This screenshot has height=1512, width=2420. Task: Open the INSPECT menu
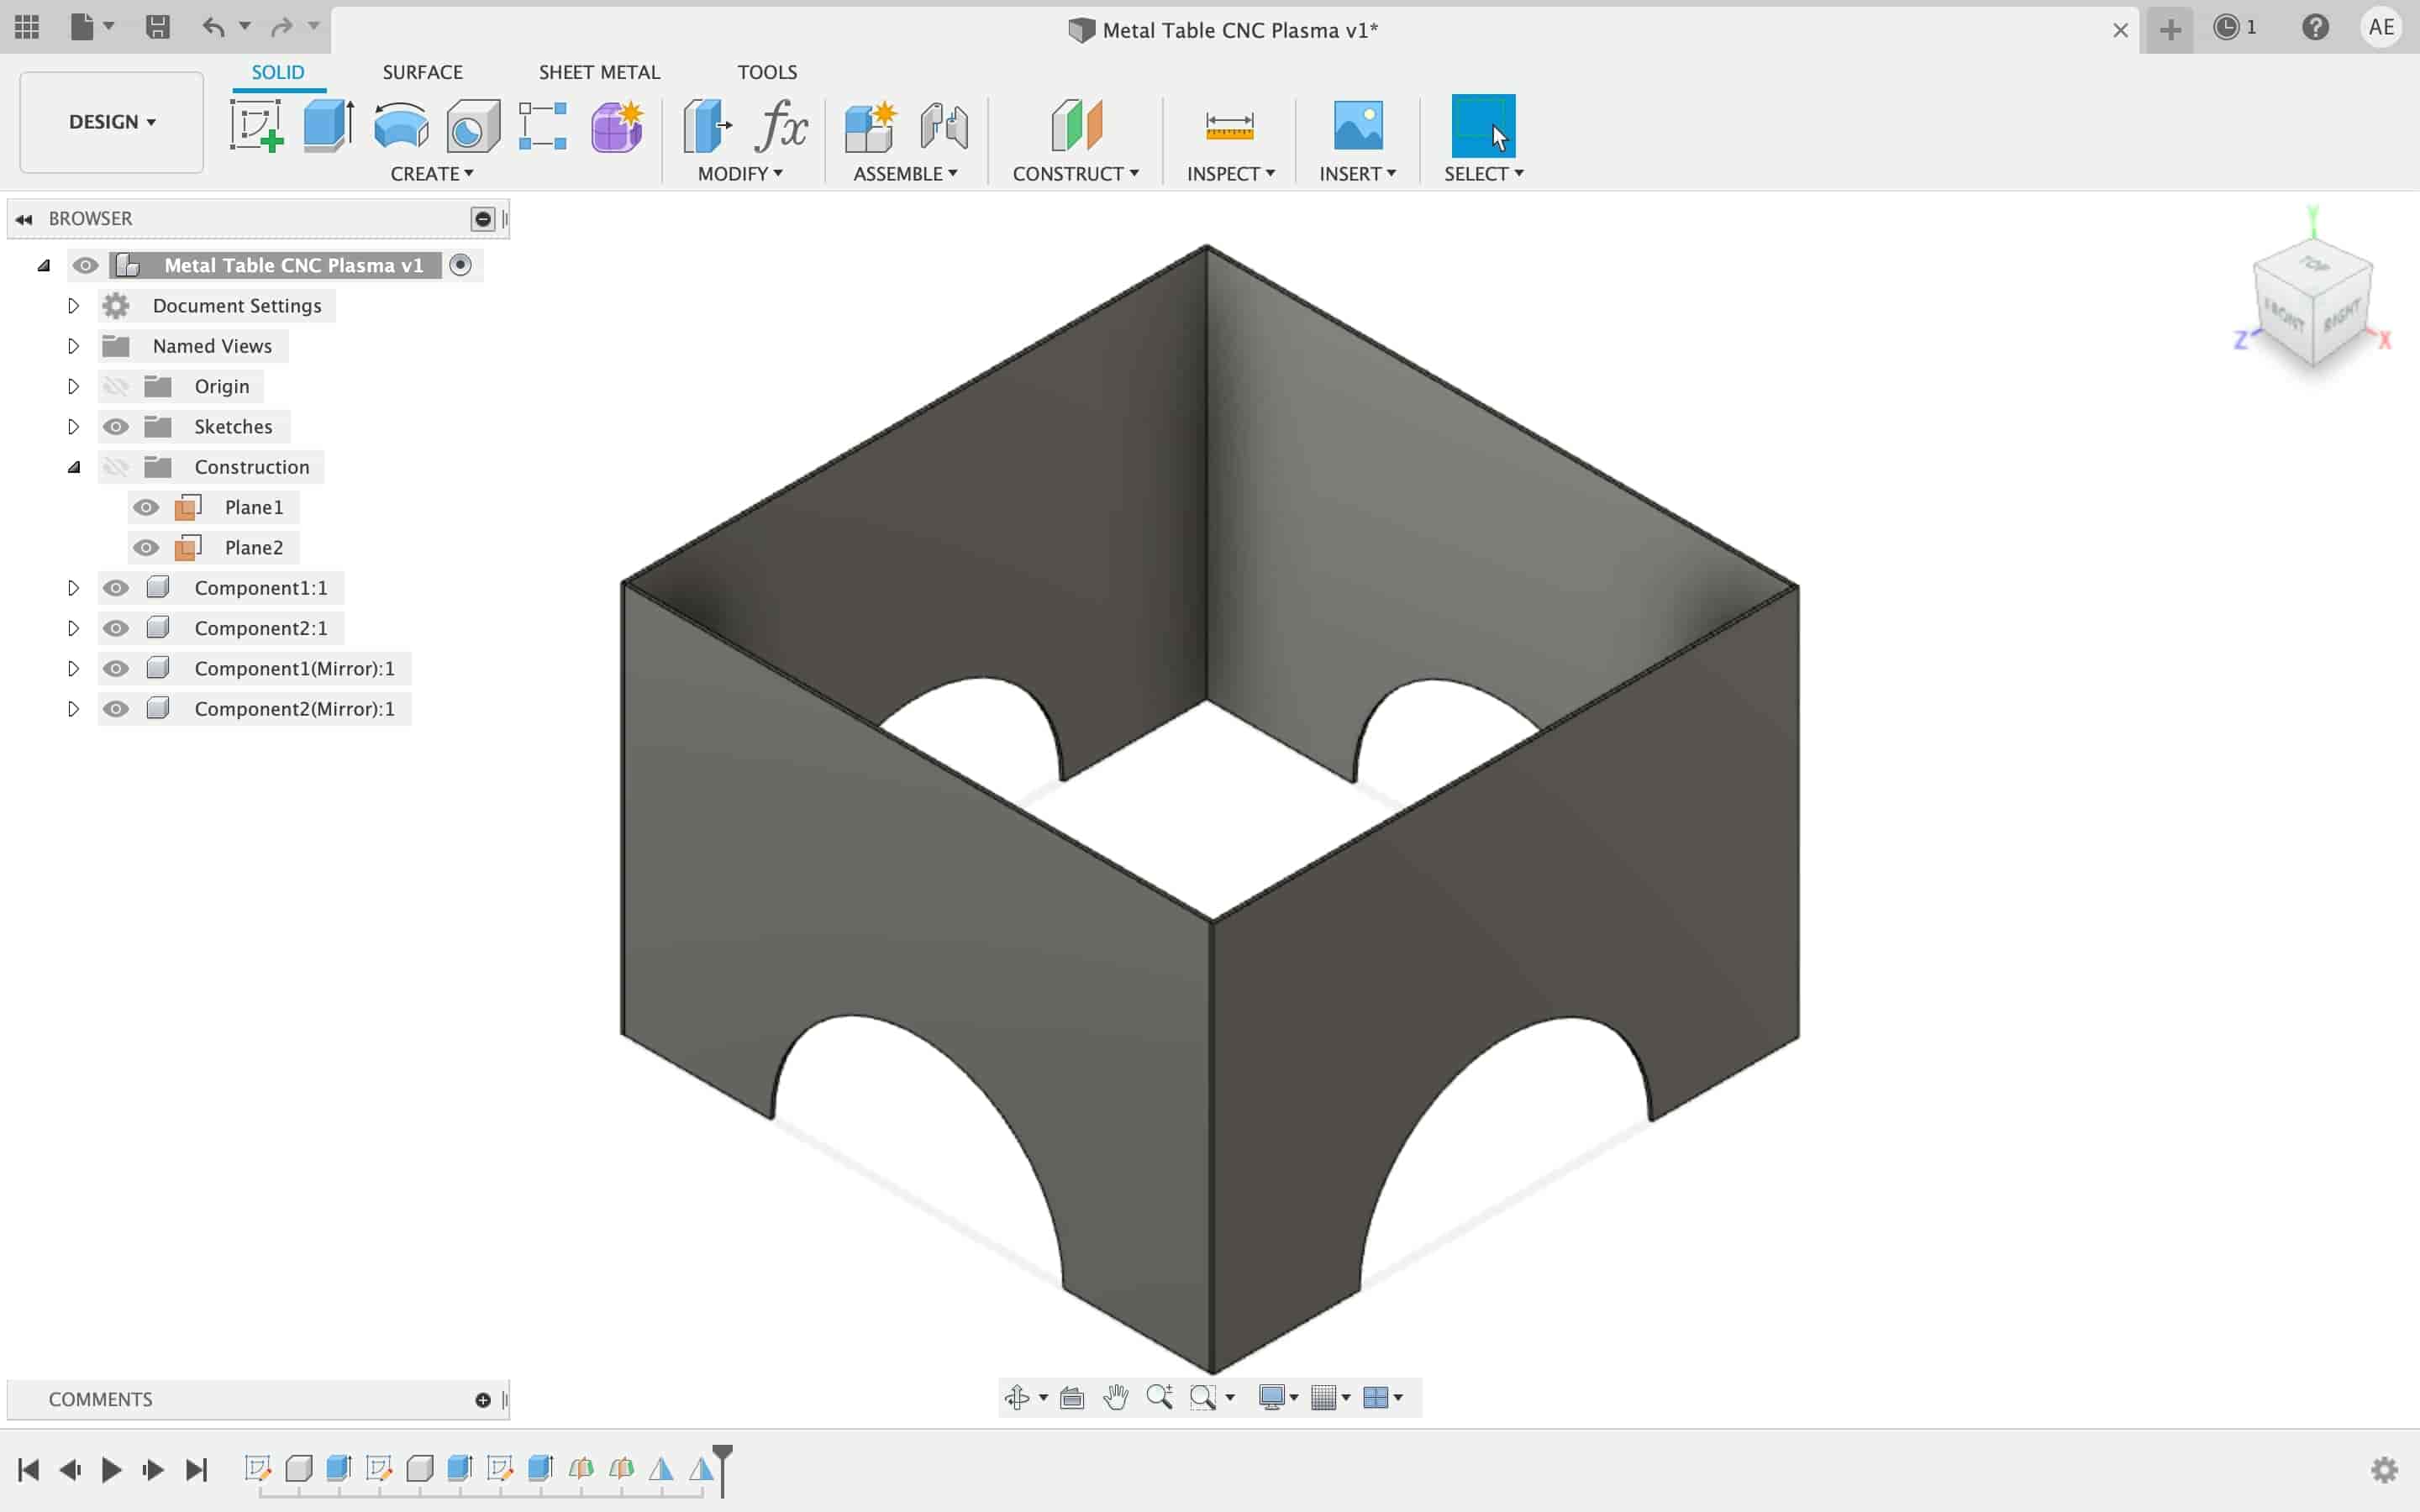click(x=1231, y=174)
